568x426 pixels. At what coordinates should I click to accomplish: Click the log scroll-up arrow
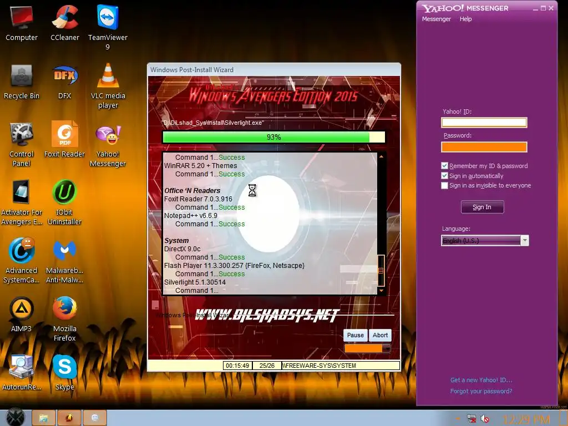(x=381, y=156)
